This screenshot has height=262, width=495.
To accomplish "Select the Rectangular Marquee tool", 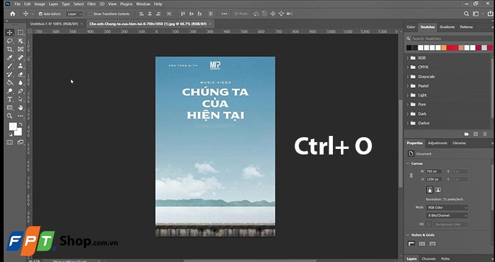I will click(20, 33).
